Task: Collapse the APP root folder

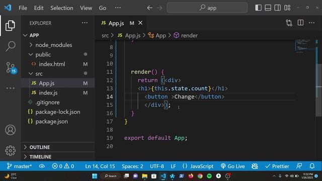Action: click(x=58, y=35)
